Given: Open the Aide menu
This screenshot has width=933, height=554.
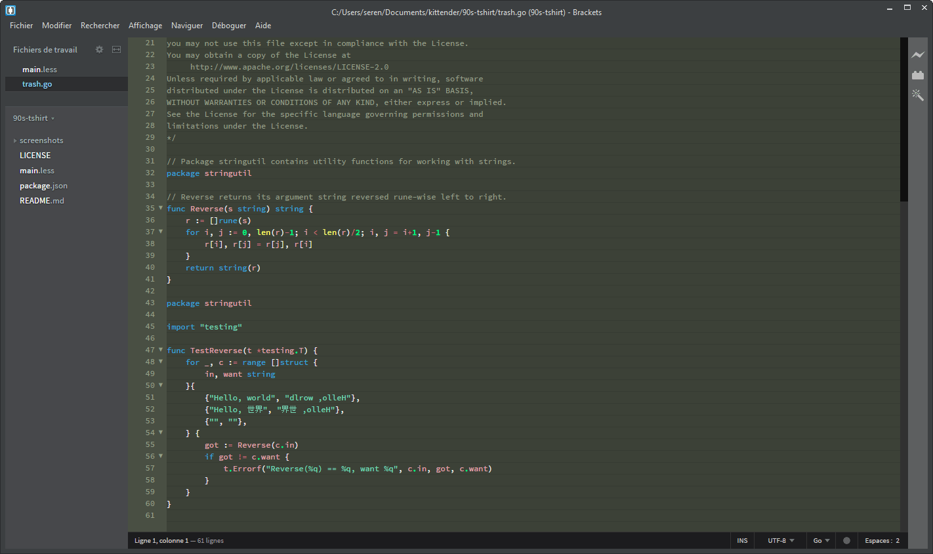Looking at the screenshot, I should click(263, 26).
